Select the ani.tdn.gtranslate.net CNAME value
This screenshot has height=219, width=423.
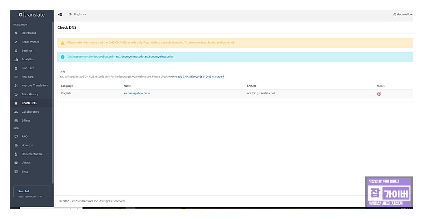261,93
